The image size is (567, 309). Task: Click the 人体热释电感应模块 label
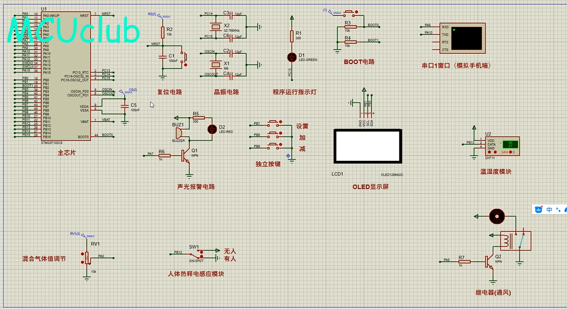(196, 274)
